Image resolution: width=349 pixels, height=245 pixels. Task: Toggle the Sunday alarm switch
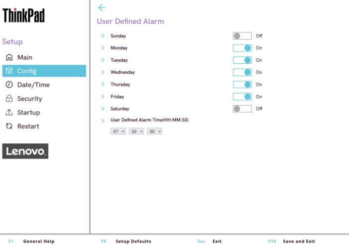click(242, 36)
